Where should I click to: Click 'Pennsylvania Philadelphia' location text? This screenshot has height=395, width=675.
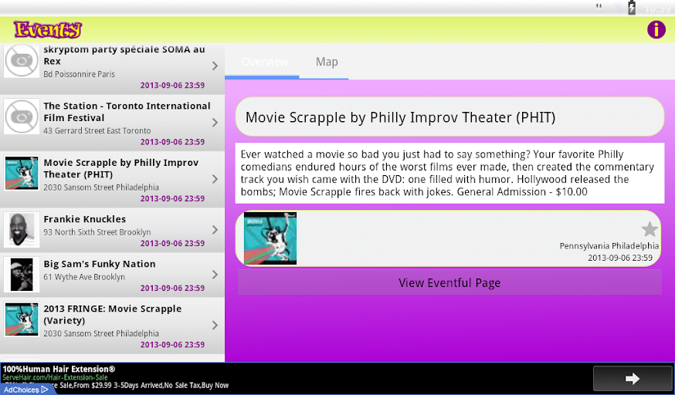(609, 246)
